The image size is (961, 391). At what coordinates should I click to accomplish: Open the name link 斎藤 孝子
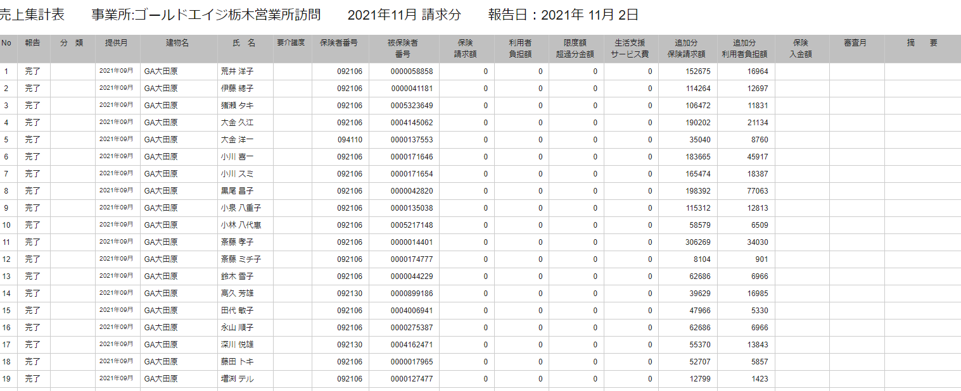[237, 242]
